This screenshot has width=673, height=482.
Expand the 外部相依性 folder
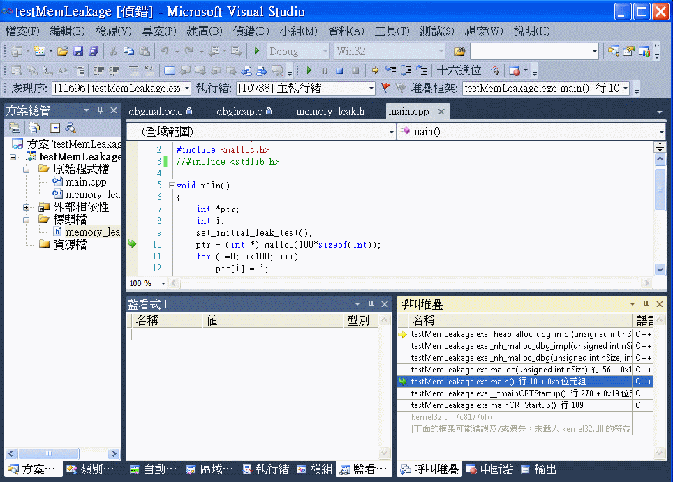pos(27,208)
